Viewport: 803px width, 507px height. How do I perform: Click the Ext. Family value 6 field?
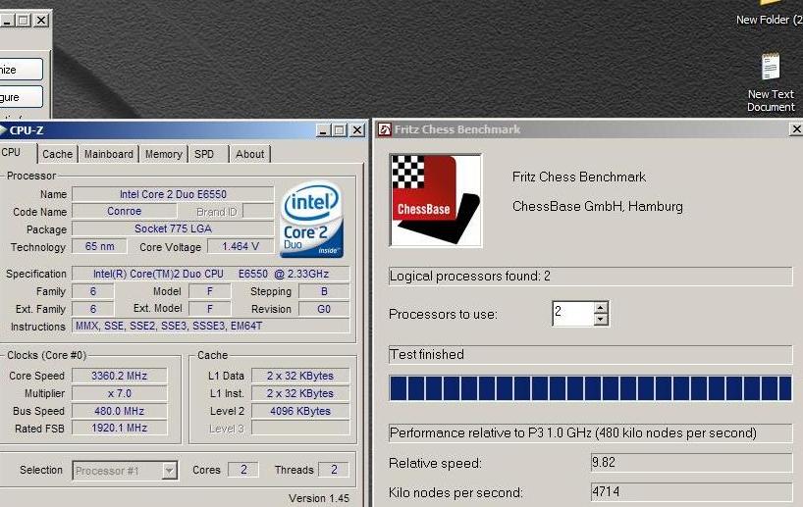tap(92, 309)
